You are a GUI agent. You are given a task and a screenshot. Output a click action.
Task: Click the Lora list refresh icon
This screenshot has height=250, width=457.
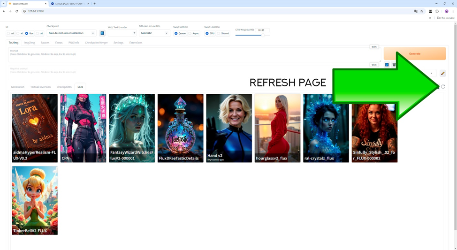click(443, 86)
